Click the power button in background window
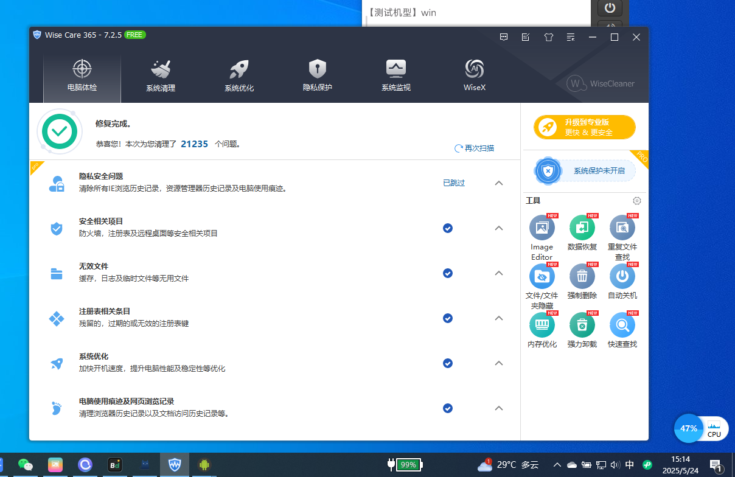Viewport: 735px width, 477px height. coord(610,9)
